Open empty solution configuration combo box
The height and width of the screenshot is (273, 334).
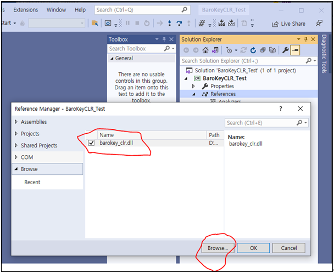(57, 23)
